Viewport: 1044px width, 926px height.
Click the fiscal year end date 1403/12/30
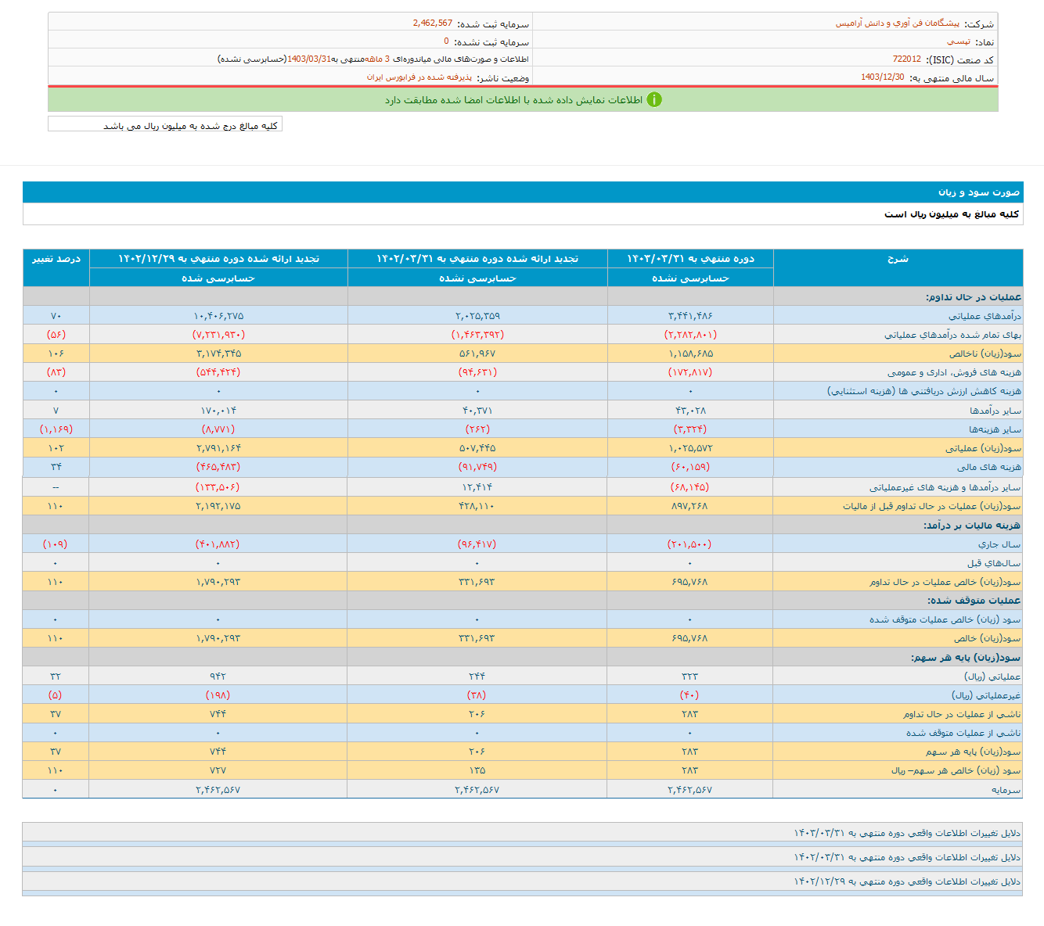[882, 77]
